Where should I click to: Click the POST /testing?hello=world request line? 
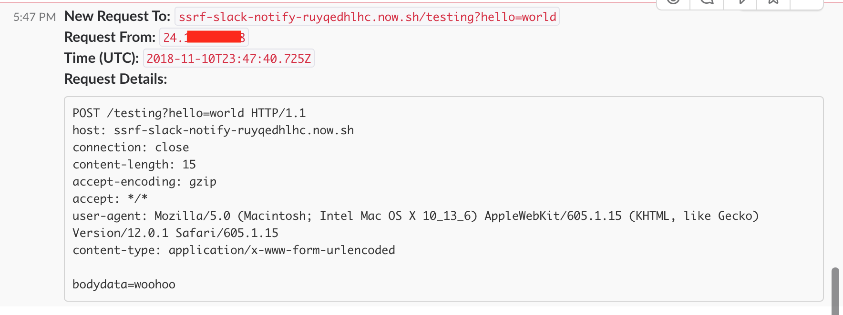pos(189,113)
